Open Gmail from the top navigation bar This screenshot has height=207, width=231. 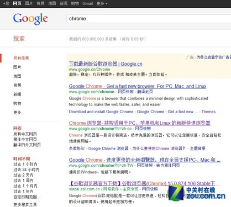[x=88, y=3]
